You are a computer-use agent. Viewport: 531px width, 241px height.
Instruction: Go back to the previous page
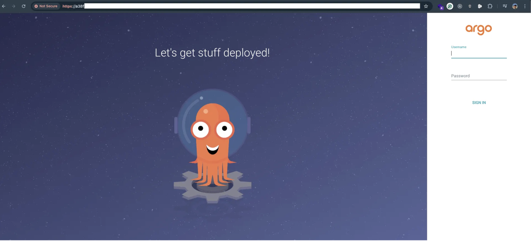pyautogui.click(x=4, y=6)
